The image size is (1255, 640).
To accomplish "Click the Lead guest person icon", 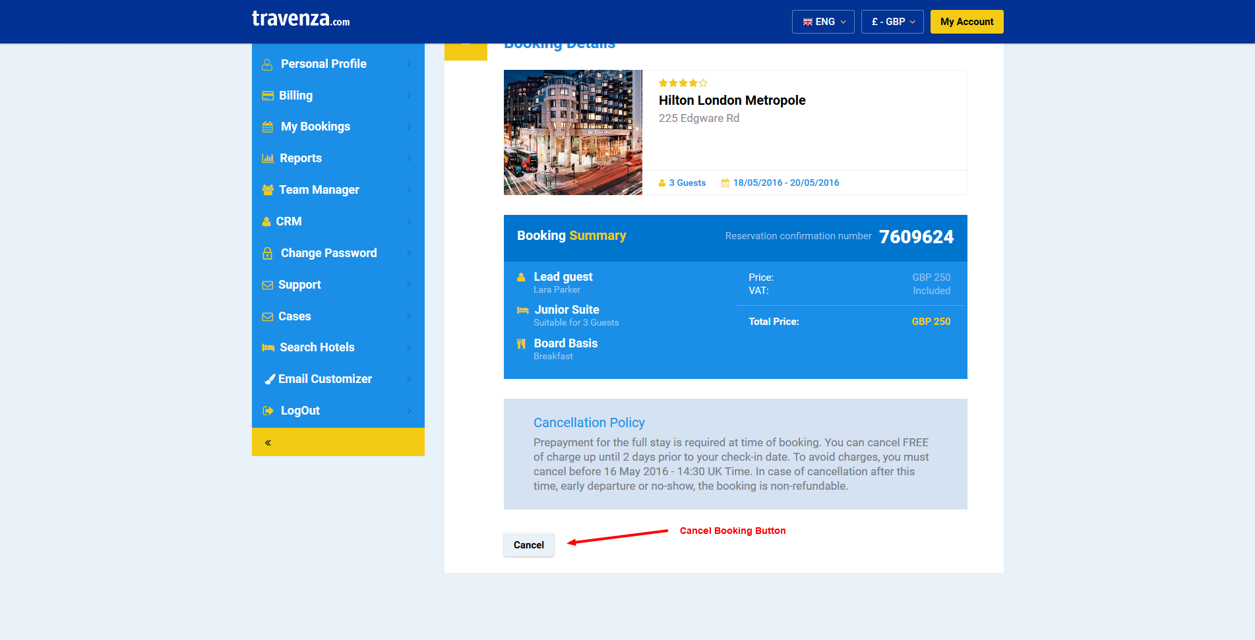I will pos(521,277).
